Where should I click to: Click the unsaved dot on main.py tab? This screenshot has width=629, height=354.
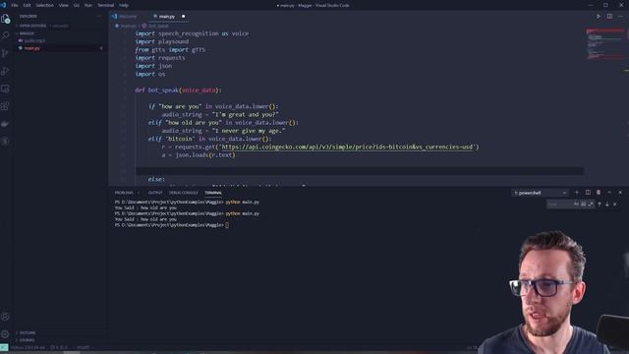(184, 17)
